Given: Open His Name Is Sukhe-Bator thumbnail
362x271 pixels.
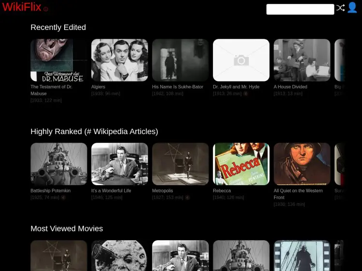Looking at the screenshot, I should coord(181,60).
